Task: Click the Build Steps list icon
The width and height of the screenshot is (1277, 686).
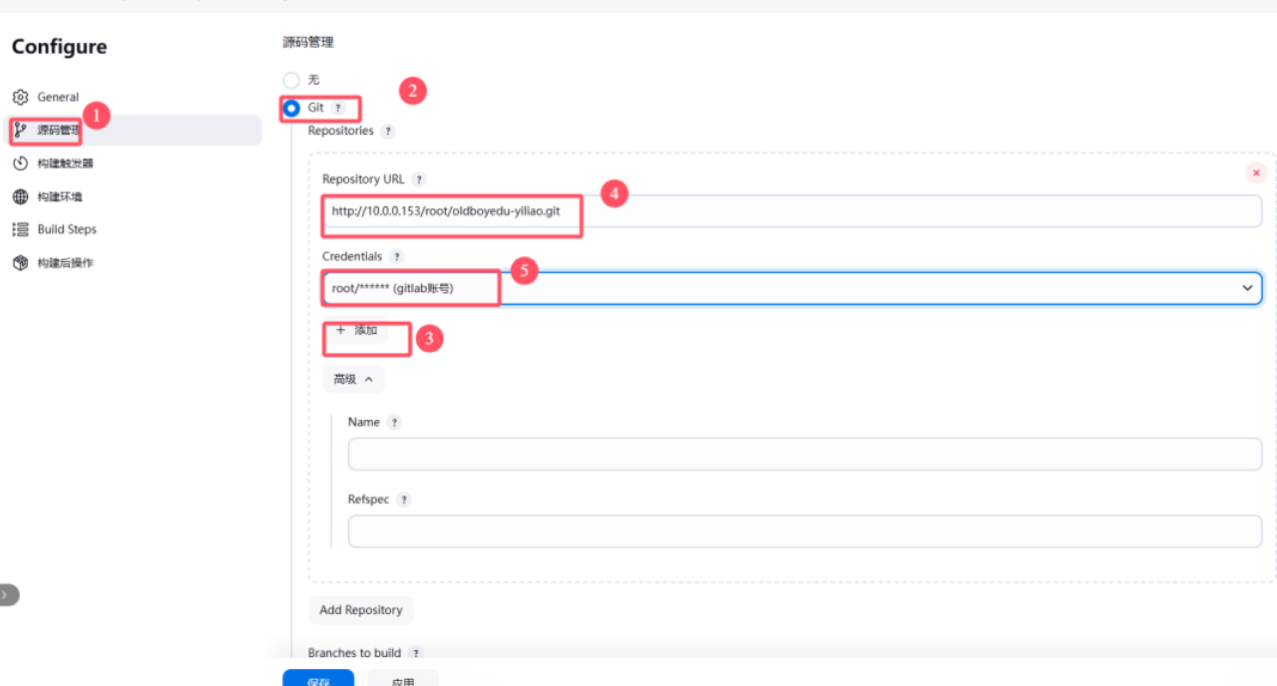Action: click(x=20, y=229)
